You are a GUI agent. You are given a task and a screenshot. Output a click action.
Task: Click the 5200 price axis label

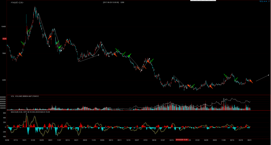click(x=4, y=80)
